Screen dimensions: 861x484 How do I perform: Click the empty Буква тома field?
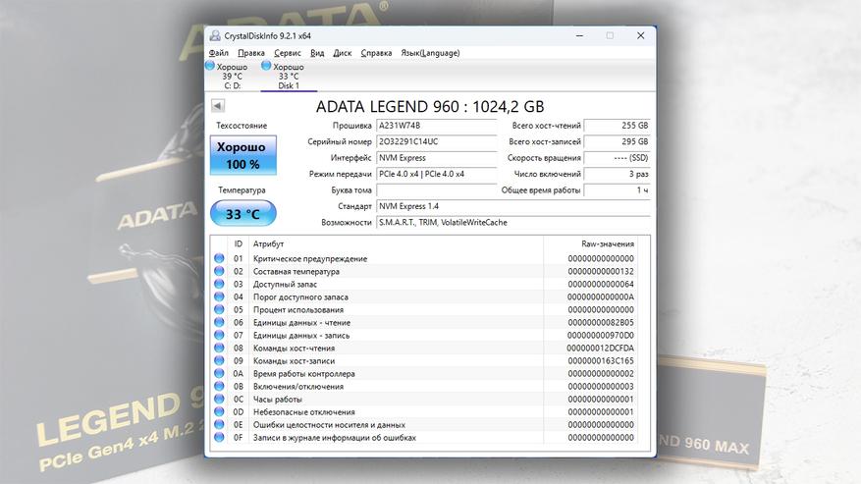click(x=437, y=190)
